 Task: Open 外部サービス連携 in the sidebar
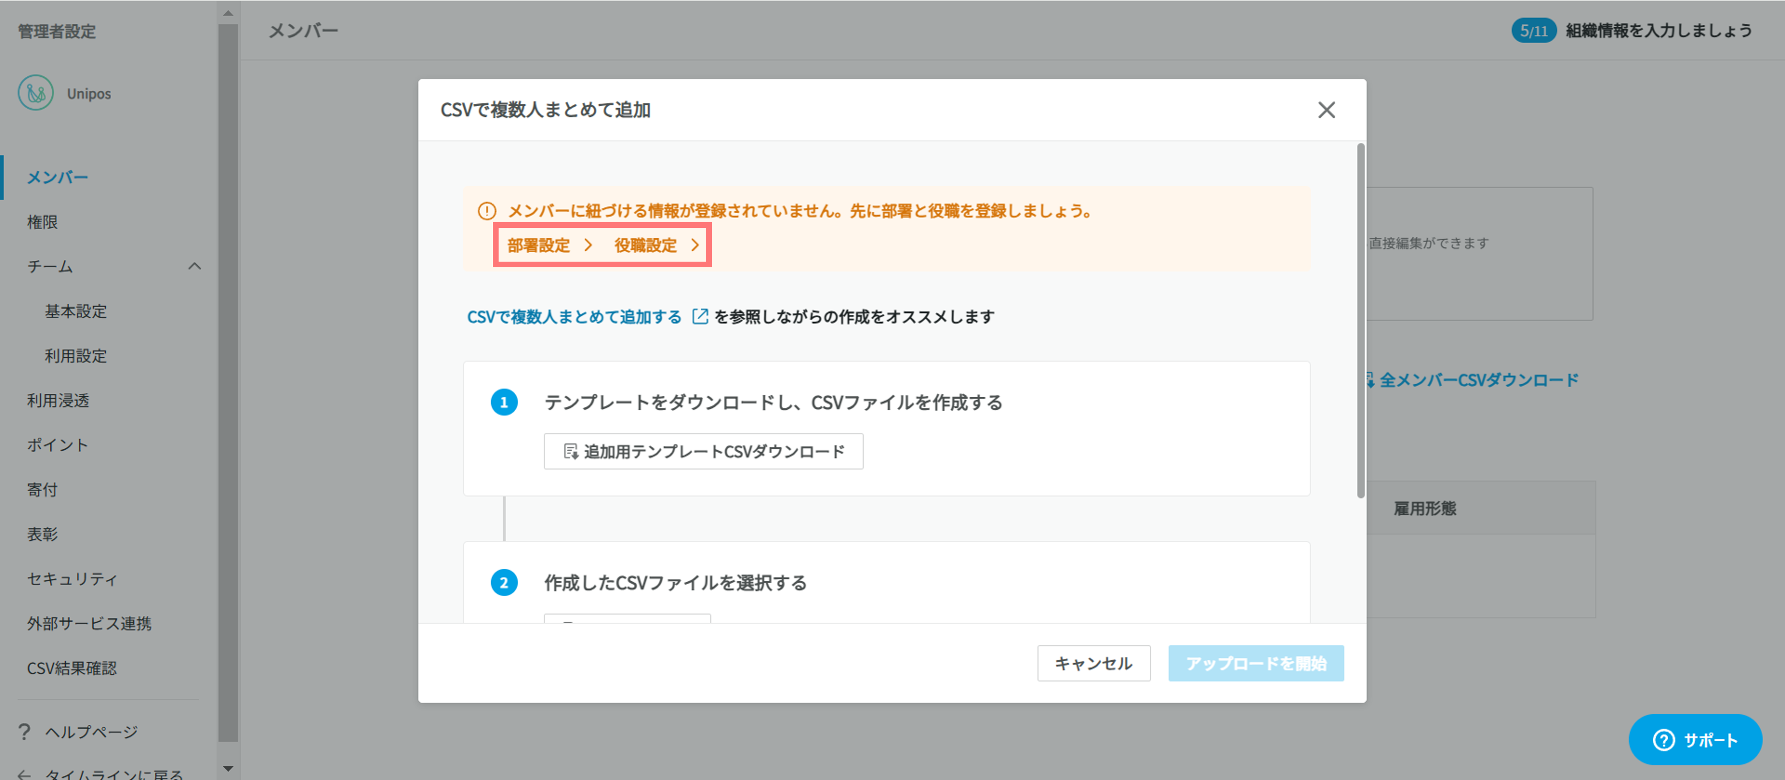click(x=89, y=623)
